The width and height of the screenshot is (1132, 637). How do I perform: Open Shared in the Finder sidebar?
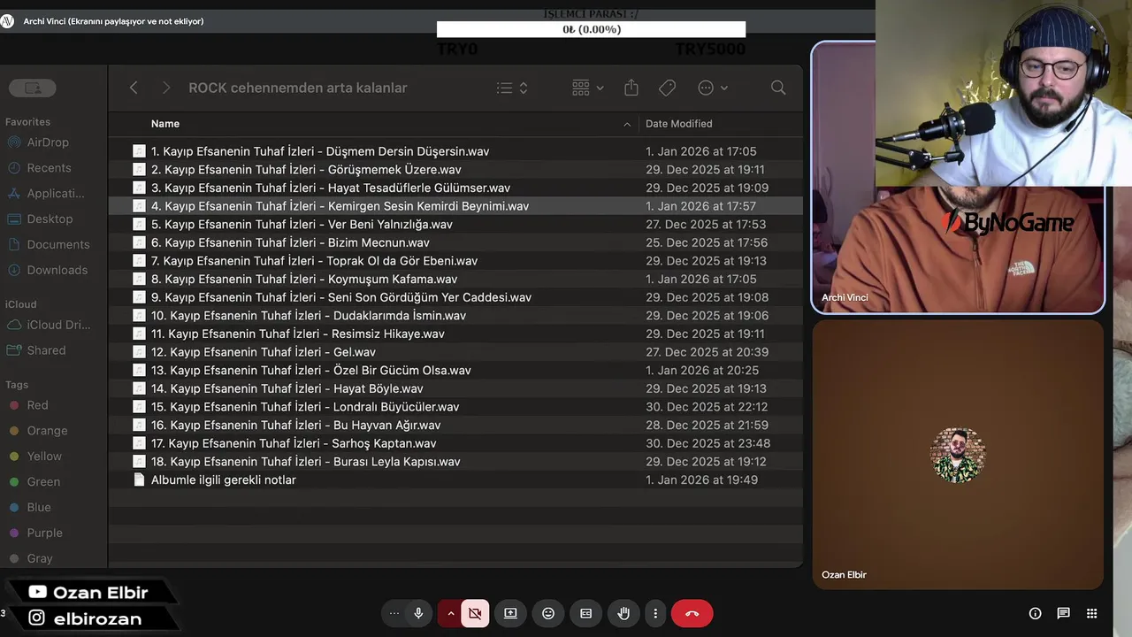36,350
